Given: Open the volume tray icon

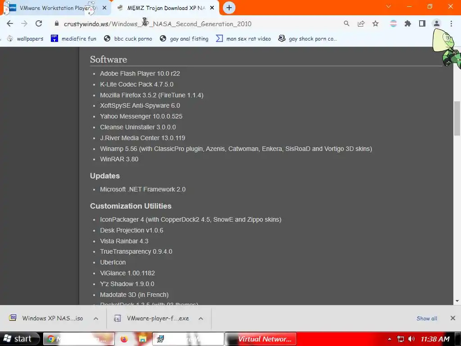Looking at the screenshot, I should click(x=411, y=339).
